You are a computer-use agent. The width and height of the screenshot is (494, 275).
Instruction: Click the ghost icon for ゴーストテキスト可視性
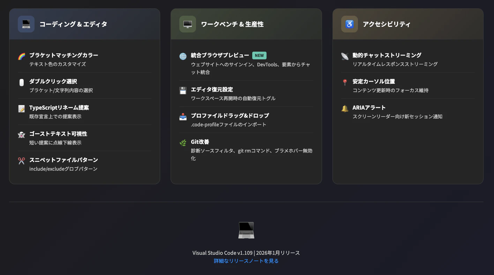pos(22,135)
